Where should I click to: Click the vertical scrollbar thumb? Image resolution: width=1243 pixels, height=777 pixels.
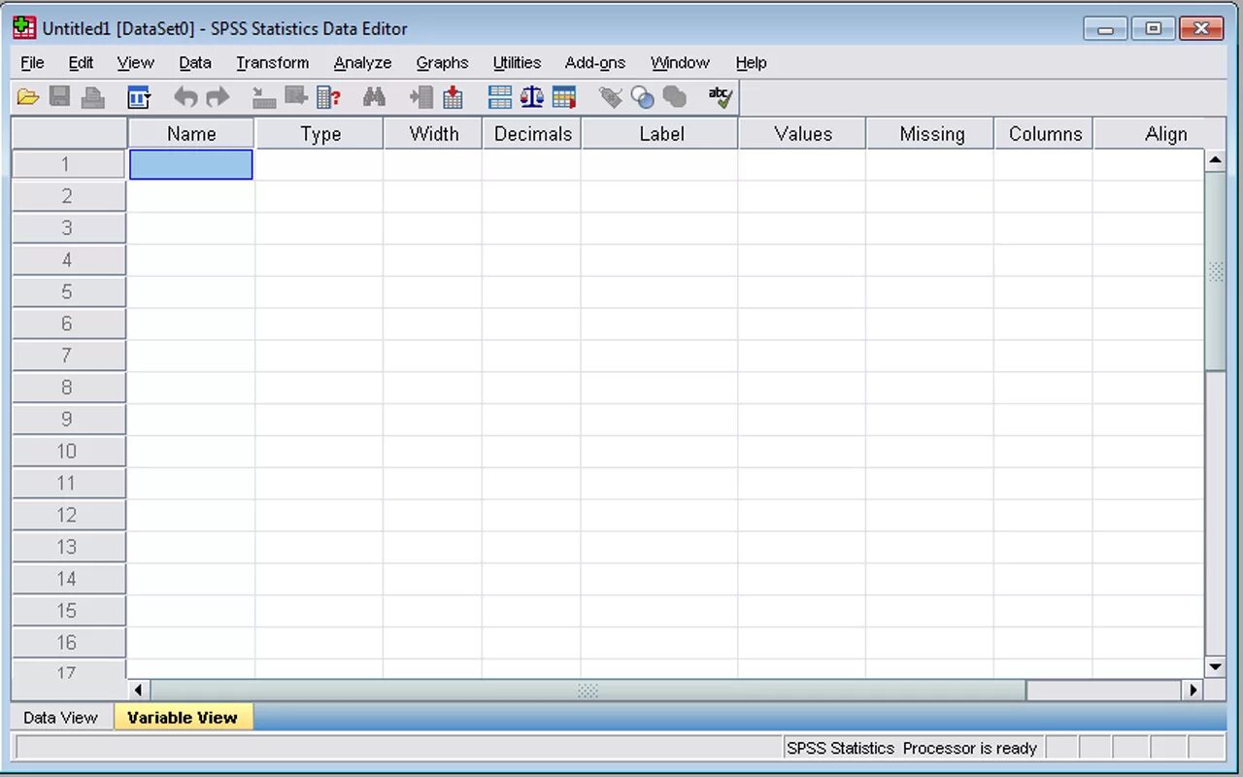(x=1215, y=271)
